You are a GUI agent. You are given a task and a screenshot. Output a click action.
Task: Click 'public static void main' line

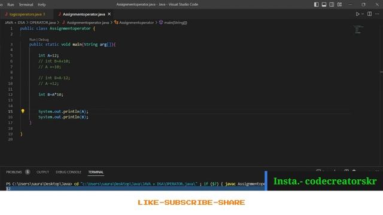click(72, 45)
